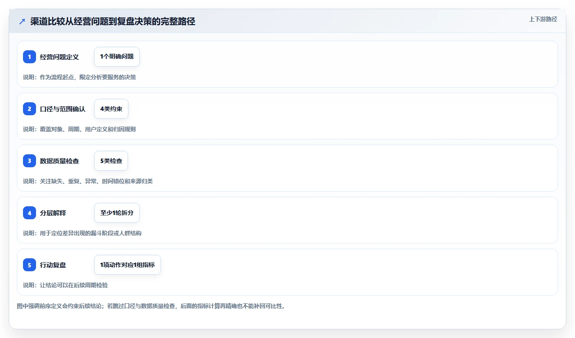The image size is (575, 338).
Task: Click the 行动复盘 step title
Action: (53, 265)
